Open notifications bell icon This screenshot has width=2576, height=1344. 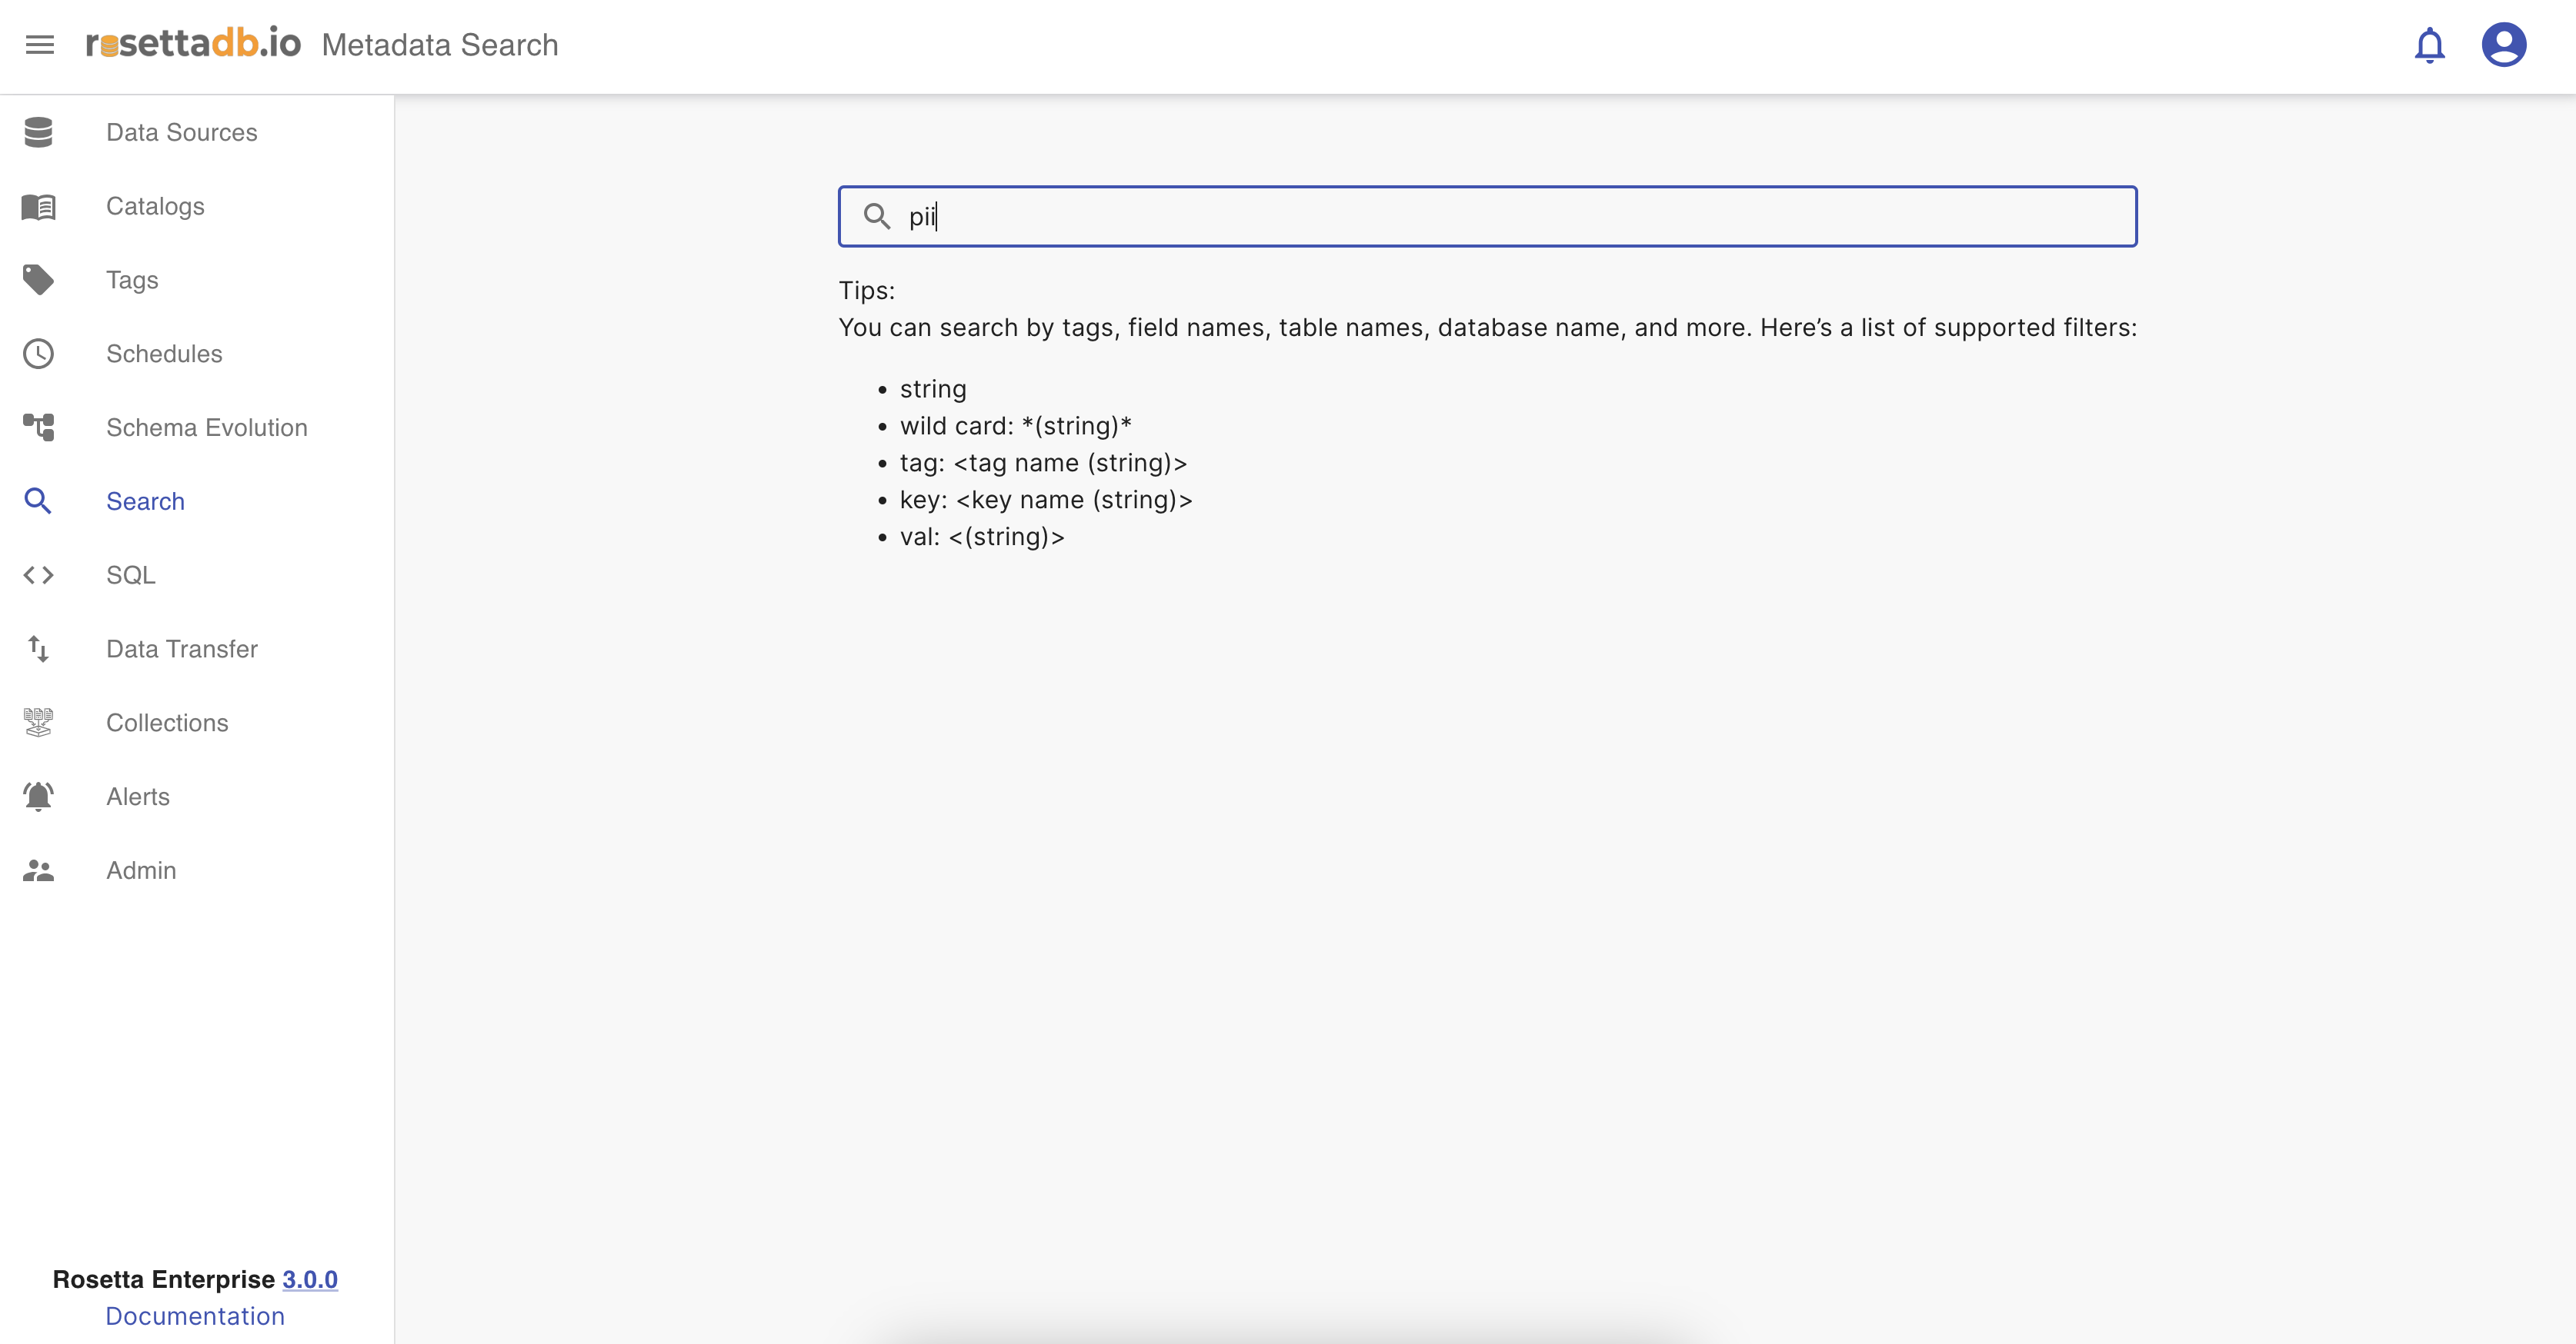point(2429,46)
